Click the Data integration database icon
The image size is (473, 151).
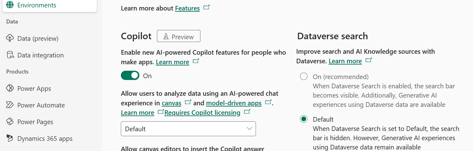10,55
